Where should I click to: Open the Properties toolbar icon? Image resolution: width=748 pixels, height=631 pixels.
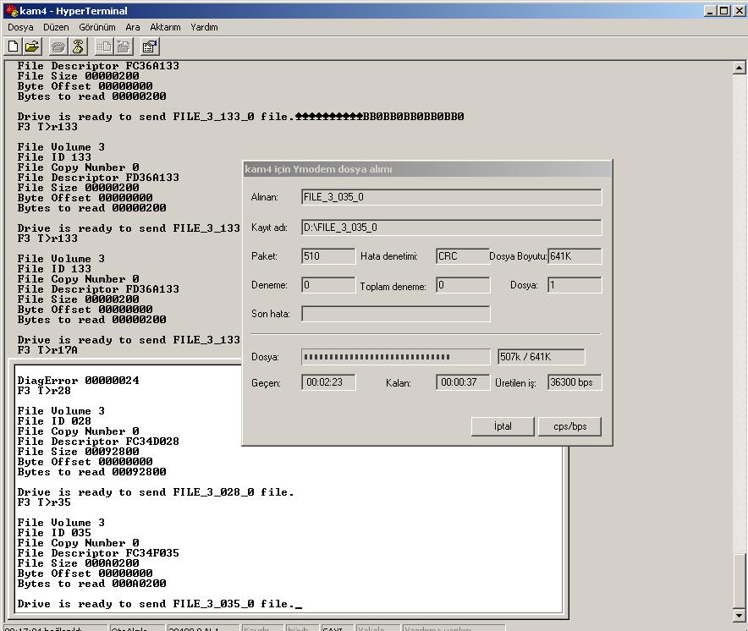tap(150, 47)
